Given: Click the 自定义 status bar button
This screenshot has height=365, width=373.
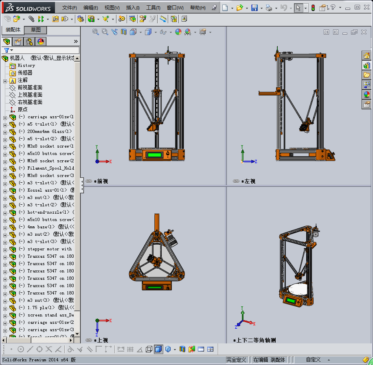Looking at the screenshot, I should (313, 360).
